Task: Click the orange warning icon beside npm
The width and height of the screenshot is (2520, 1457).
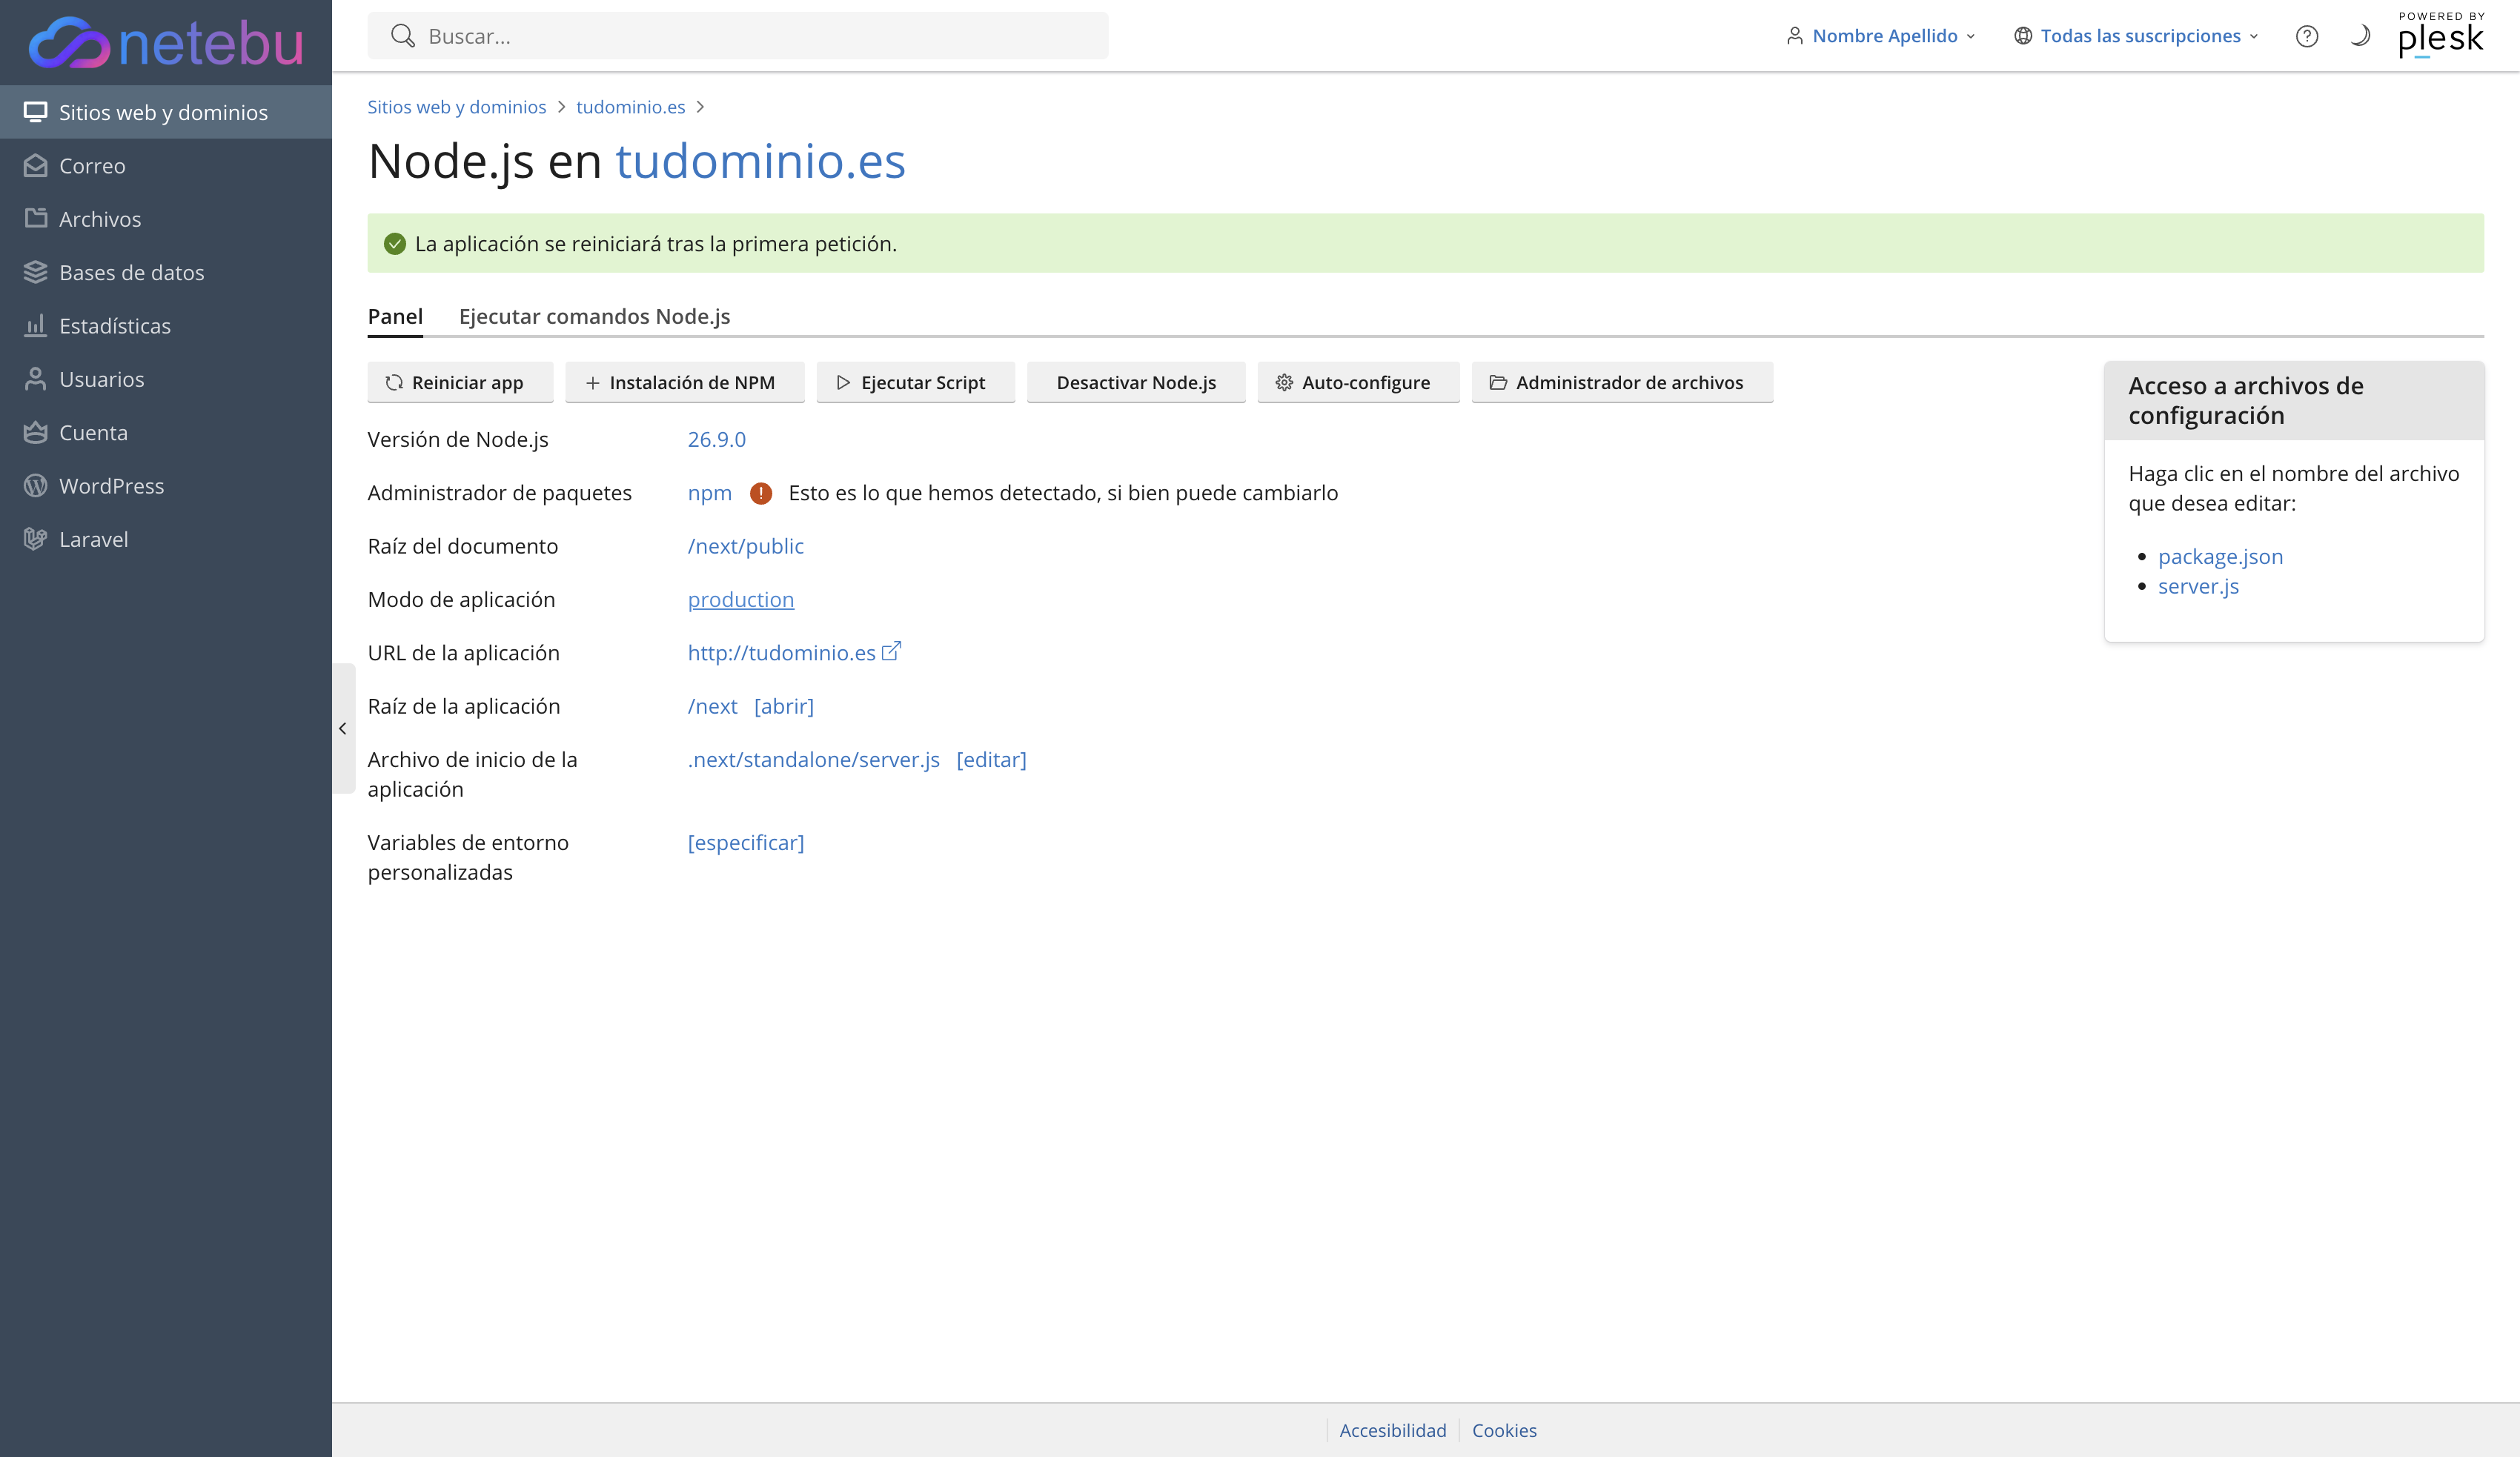Action: pos(761,493)
